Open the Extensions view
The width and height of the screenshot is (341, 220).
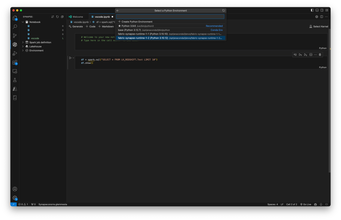click(15, 62)
